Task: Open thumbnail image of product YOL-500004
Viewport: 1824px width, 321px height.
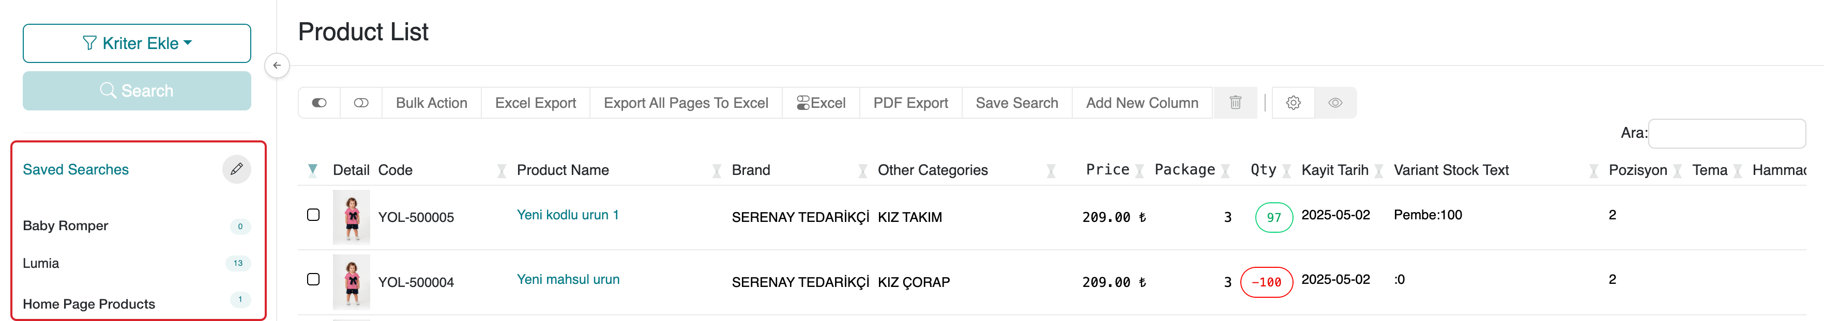Action: [351, 281]
